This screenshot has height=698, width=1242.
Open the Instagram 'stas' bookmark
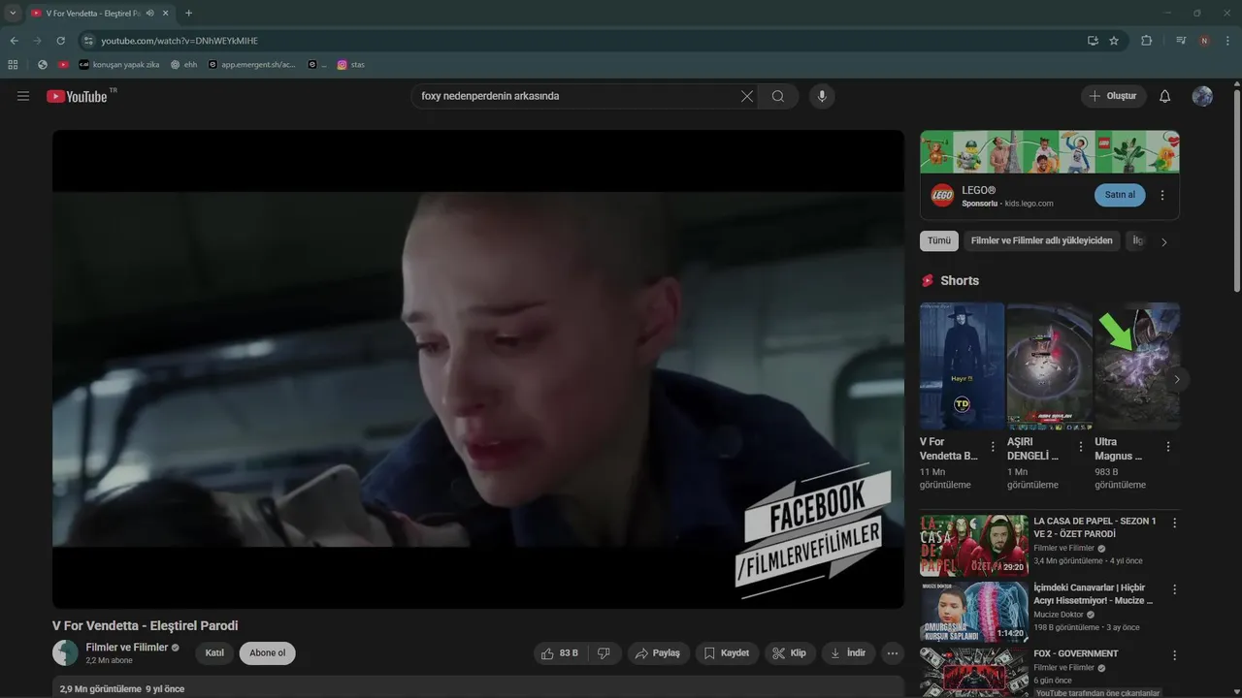coord(351,65)
